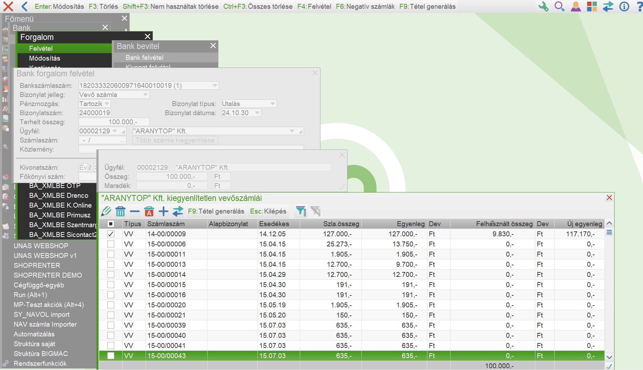643x370 pixels.
Task: Click the table scrollbar down arrow
Action: click(x=609, y=357)
